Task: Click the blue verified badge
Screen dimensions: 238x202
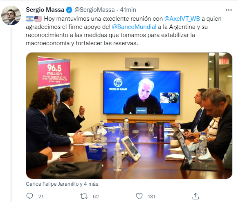Action: (x=69, y=10)
